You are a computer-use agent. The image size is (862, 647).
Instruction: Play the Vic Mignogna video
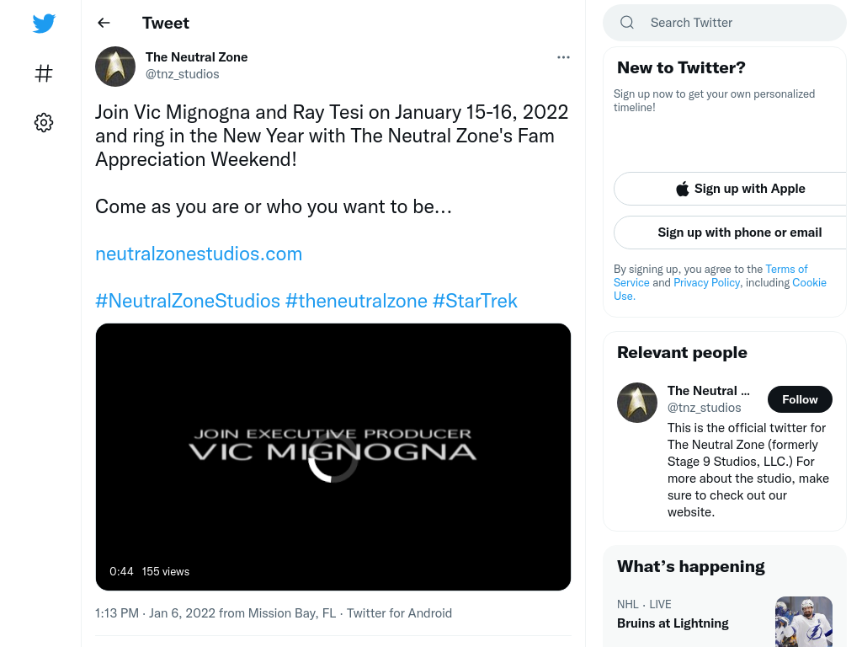coord(333,457)
